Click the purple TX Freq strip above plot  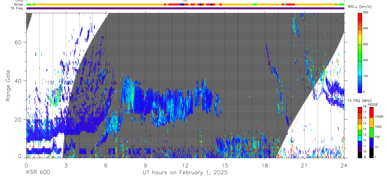click(x=185, y=8)
